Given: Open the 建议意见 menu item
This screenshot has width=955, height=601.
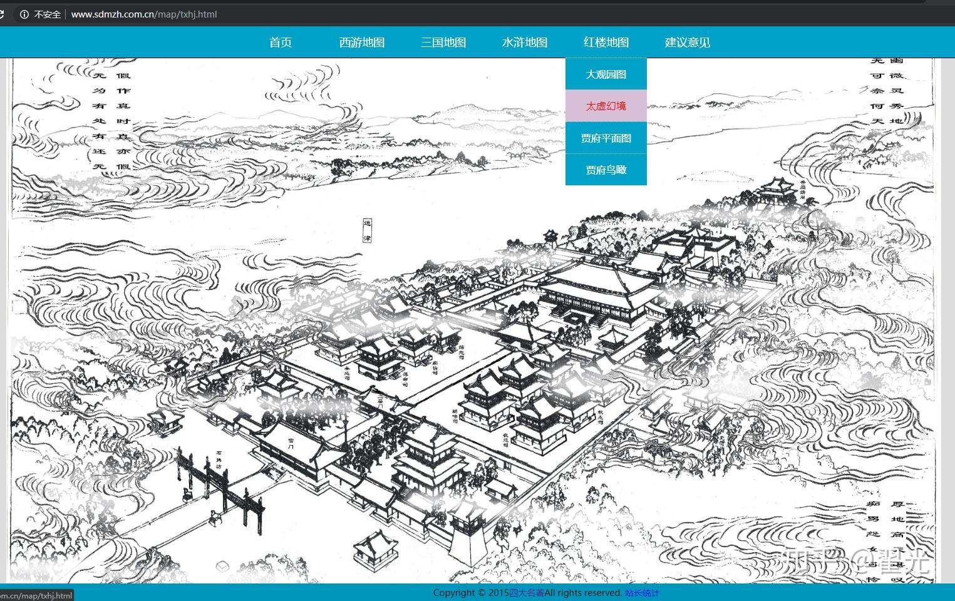Looking at the screenshot, I should pos(688,42).
